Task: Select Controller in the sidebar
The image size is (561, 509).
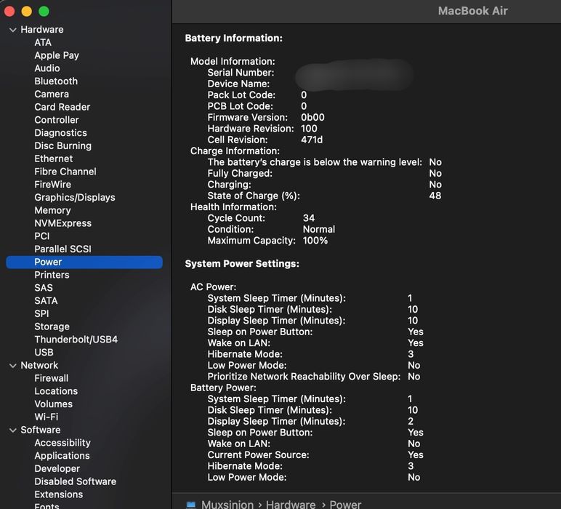Action: pyautogui.click(x=57, y=120)
